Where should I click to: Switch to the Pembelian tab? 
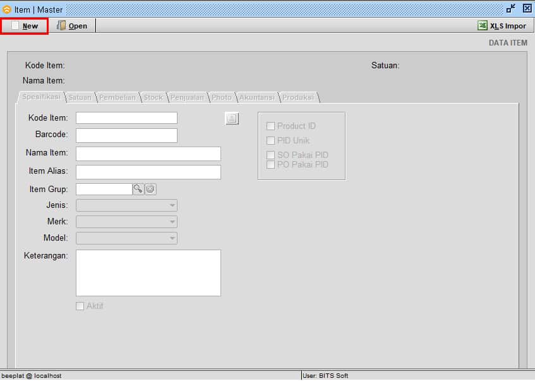[117, 97]
